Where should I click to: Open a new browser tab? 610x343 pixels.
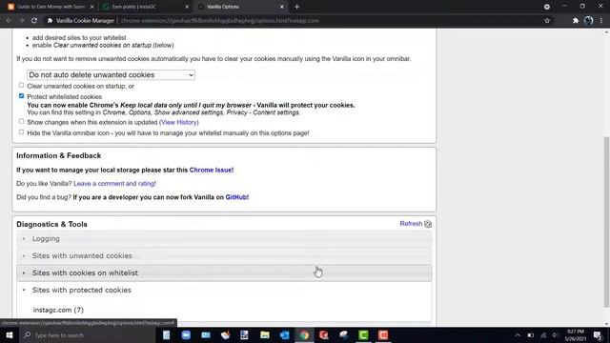tap(296, 7)
